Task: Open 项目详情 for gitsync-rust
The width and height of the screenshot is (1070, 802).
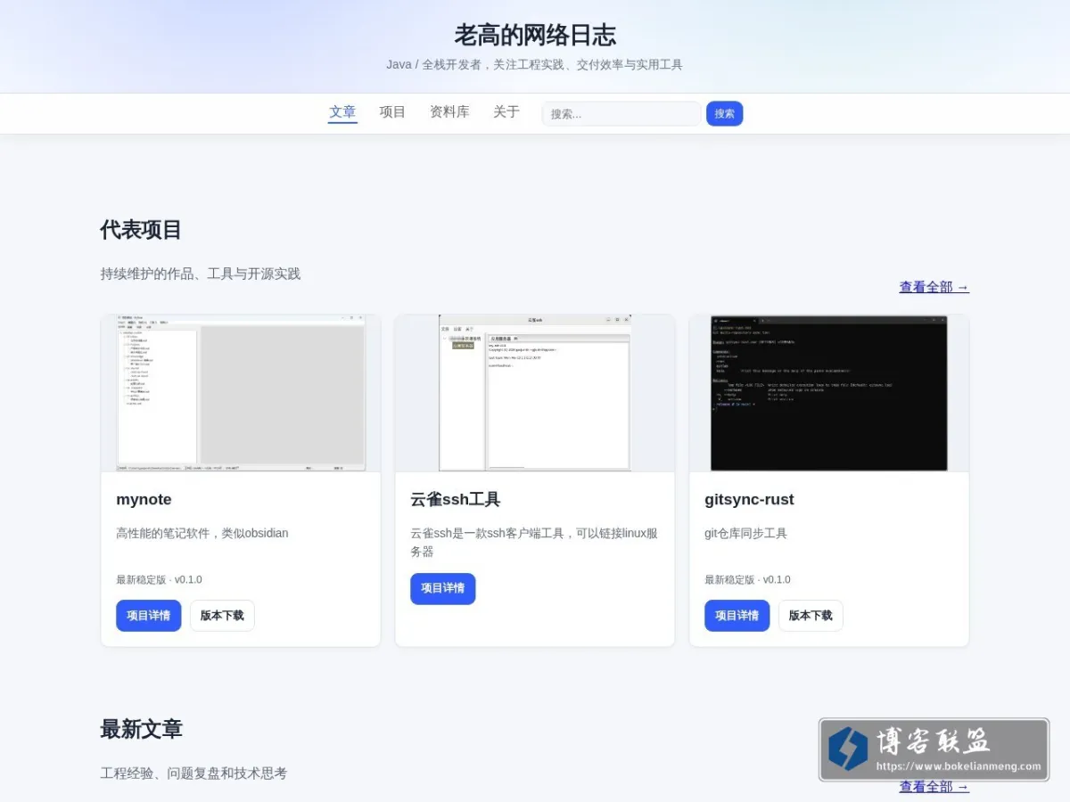Action: [737, 616]
